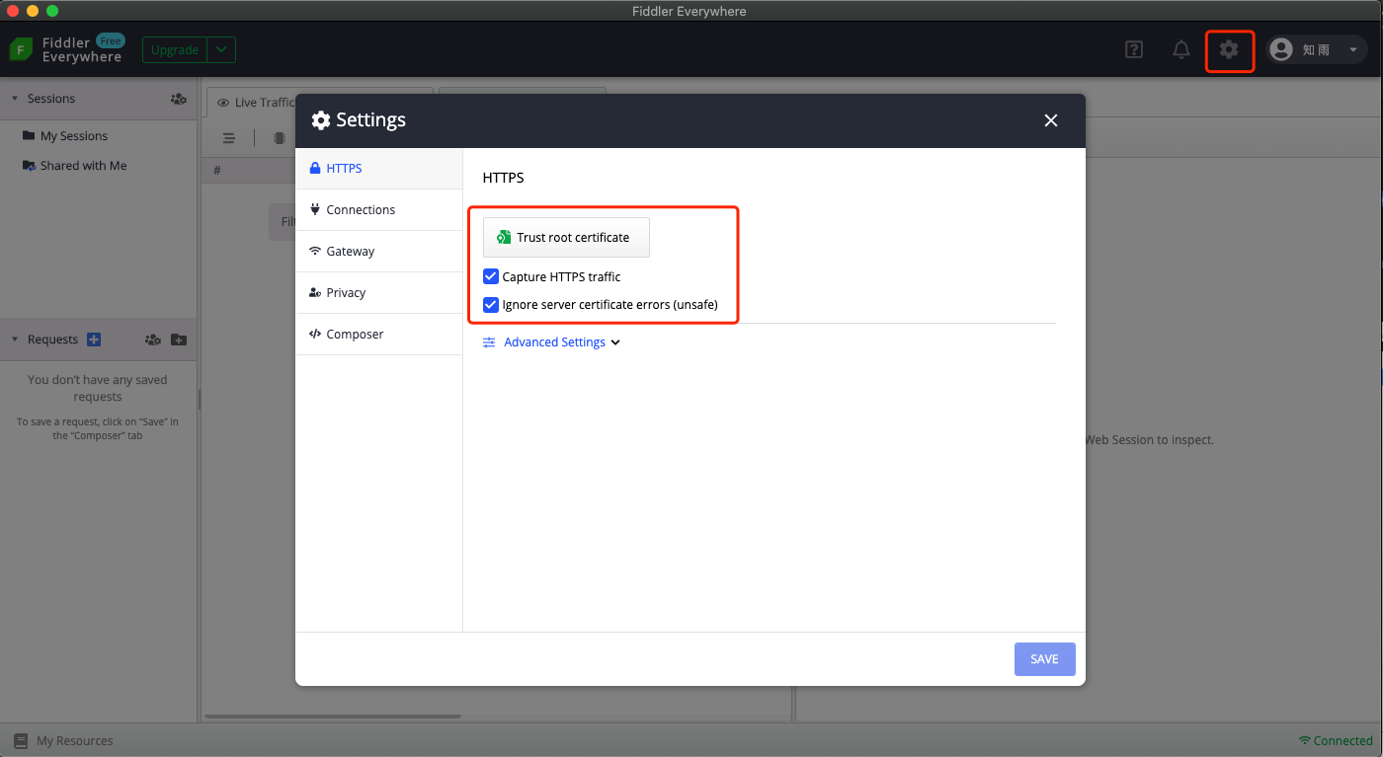Close the Settings dialog
Screen dimensions: 1383x757
pos(1051,120)
